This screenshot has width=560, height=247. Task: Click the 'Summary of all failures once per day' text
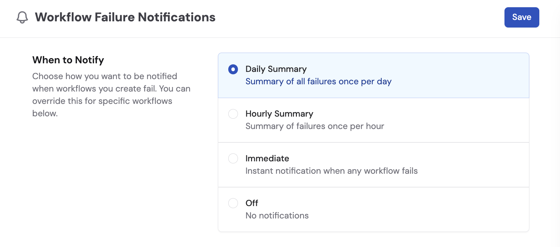(318, 82)
